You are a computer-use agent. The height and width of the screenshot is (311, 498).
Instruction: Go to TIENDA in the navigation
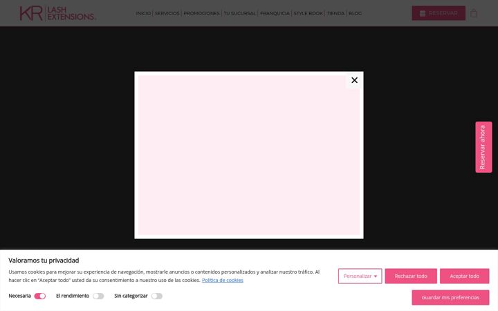tap(335, 13)
